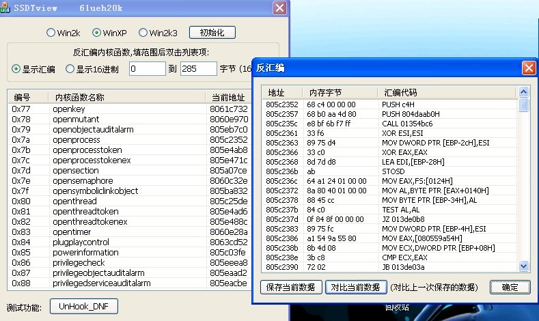
Task: Choose 显示16进制 hex display option
Action: pyautogui.click(x=70, y=69)
